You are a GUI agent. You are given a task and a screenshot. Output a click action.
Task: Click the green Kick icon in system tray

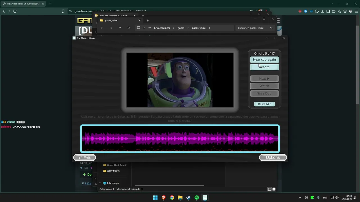pyautogui.click(x=312, y=198)
